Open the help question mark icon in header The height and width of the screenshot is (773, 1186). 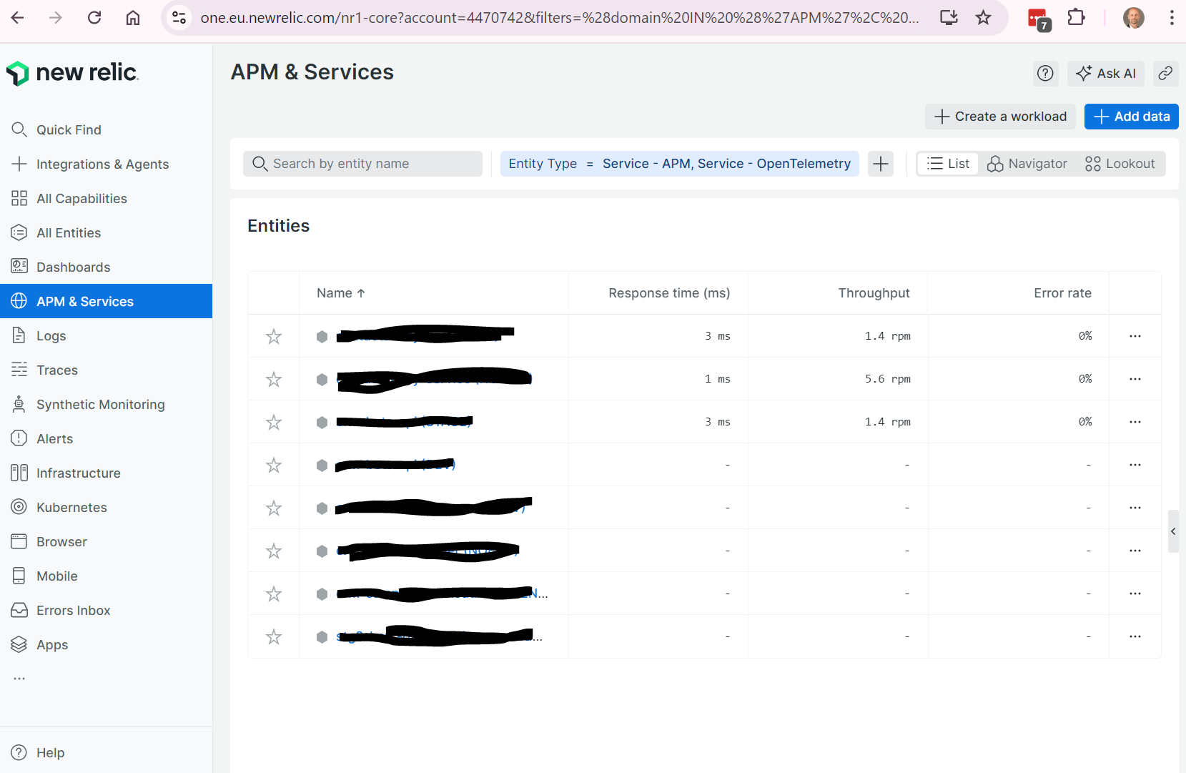click(1045, 73)
